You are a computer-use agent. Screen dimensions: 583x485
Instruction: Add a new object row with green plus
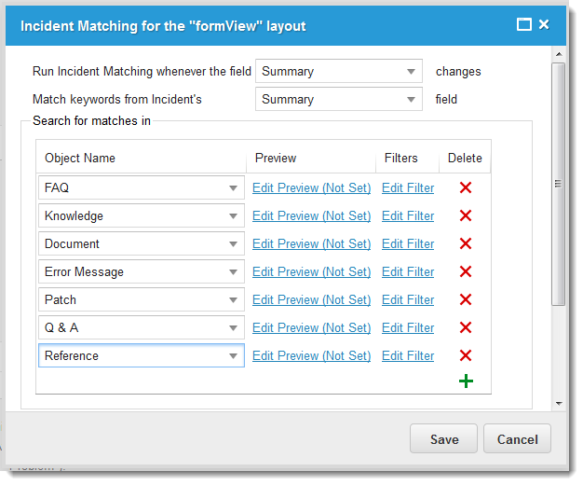point(466,381)
